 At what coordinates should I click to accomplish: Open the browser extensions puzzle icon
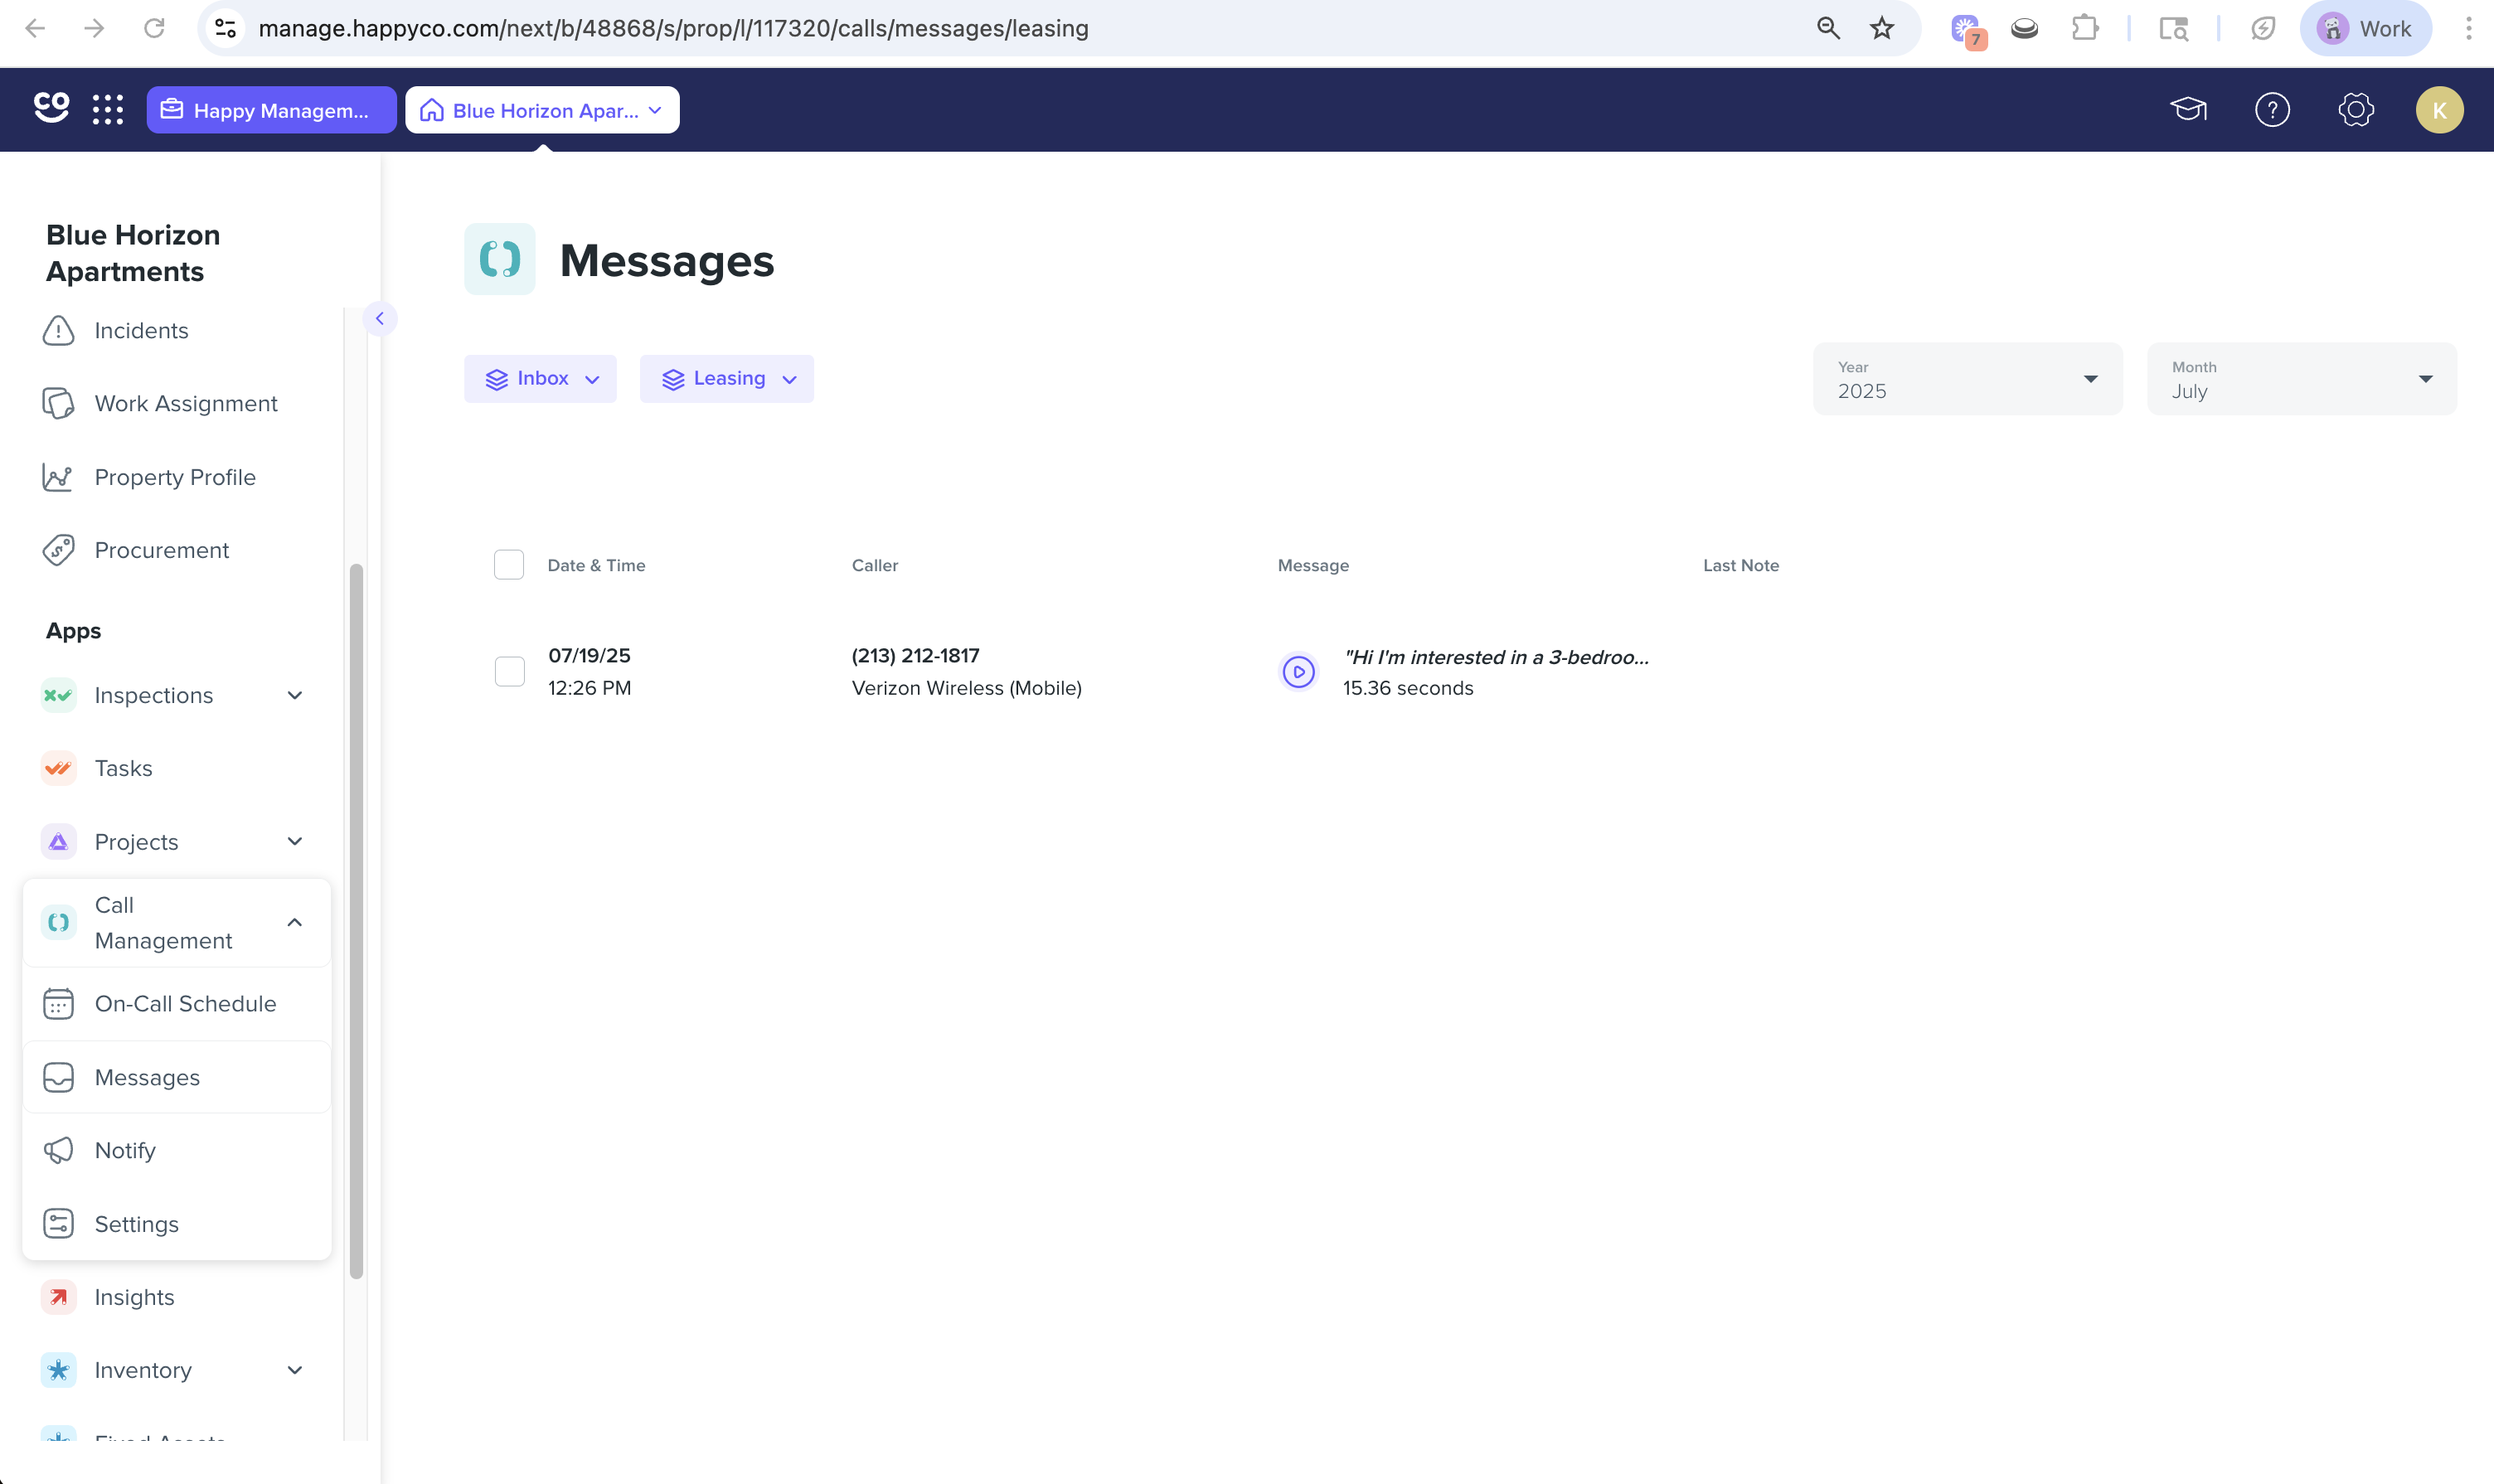(2085, 28)
